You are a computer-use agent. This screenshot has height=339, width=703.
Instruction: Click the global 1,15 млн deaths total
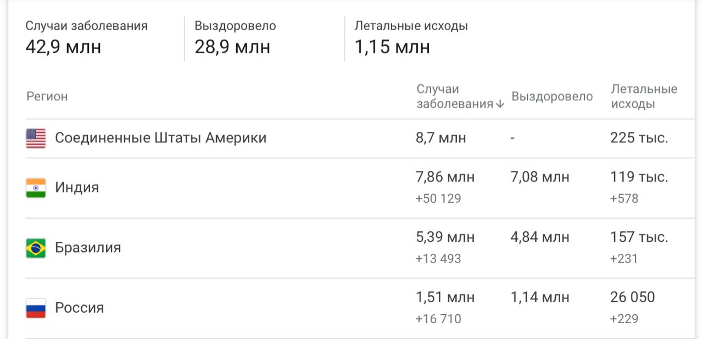click(392, 47)
